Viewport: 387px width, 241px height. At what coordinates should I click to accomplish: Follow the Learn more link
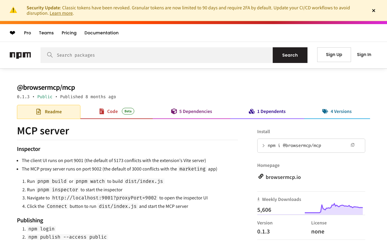[61, 13]
